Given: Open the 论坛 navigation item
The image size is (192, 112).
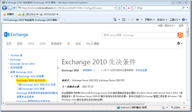Looking at the screenshot, I should pyautogui.click(x=78, y=44).
